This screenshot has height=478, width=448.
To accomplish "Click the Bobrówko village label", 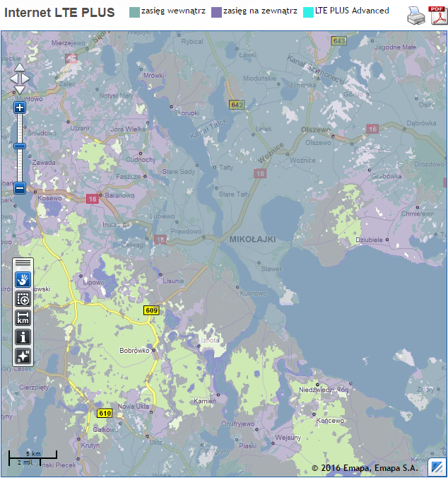I will [x=134, y=351].
